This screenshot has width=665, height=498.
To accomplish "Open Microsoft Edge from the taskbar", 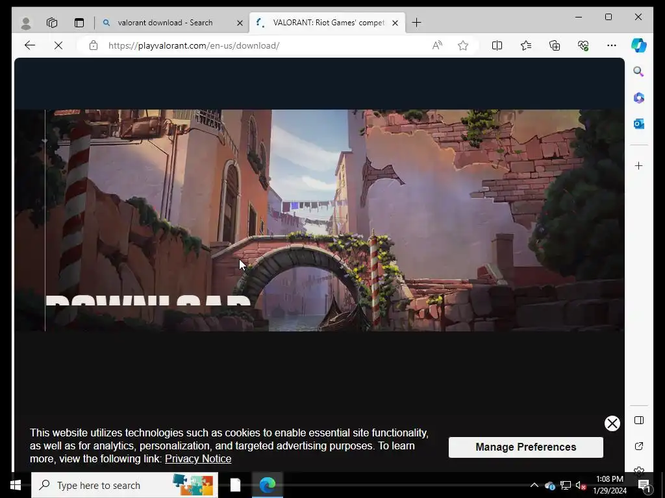I will [267, 485].
